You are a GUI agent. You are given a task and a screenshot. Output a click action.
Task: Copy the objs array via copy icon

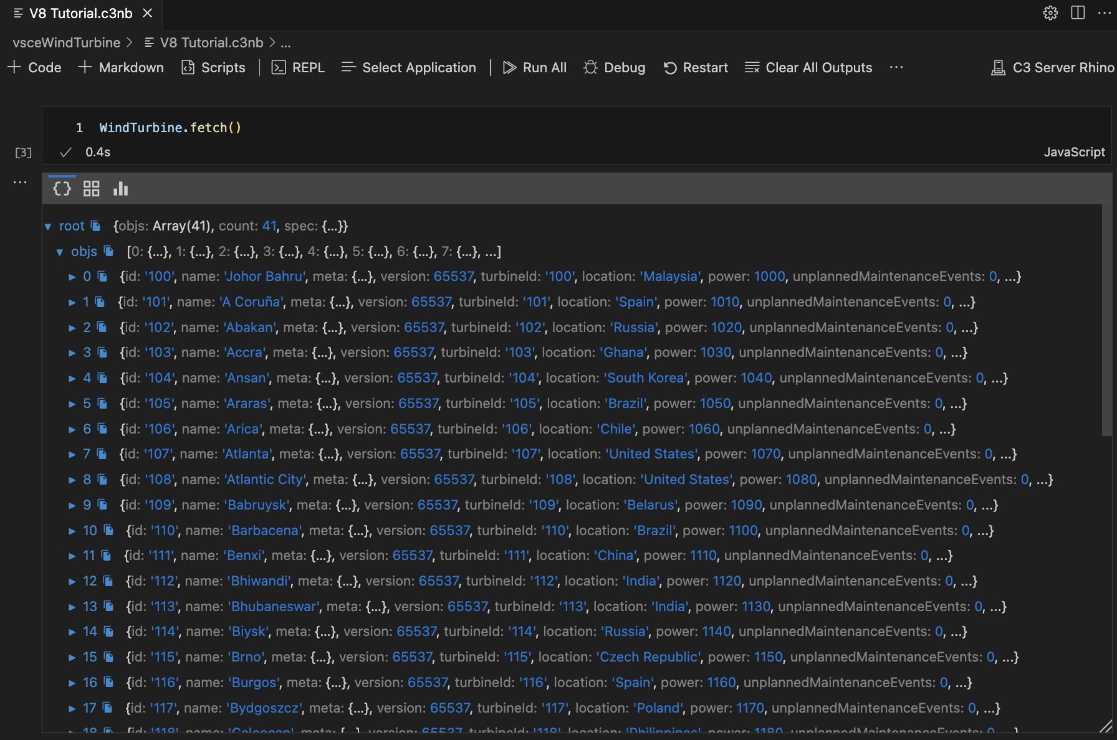[x=108, y=251]
